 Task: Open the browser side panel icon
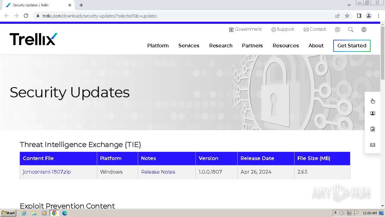click(x=359, y=16)
